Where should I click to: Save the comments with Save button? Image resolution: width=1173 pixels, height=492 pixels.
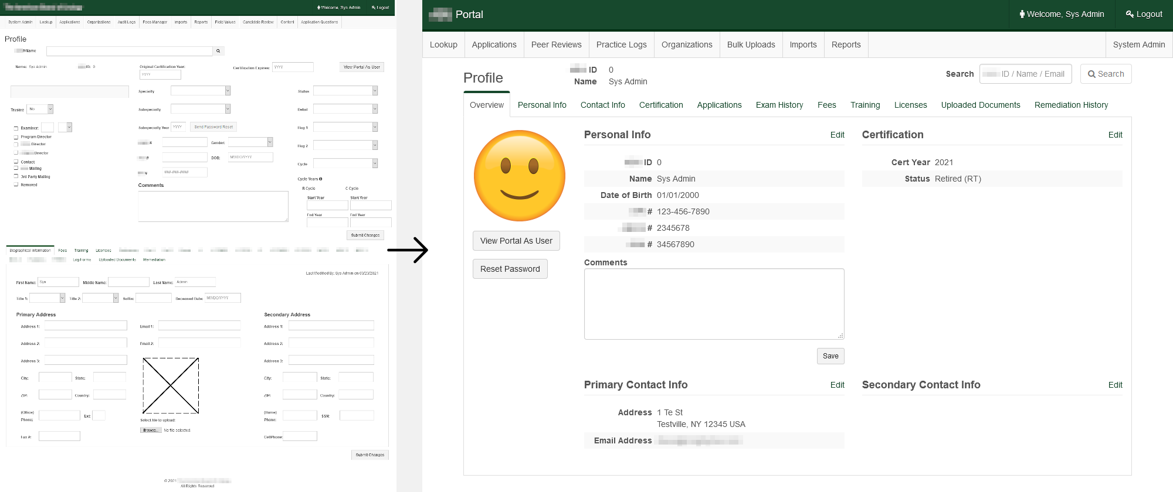pyautogui.click(x=830, y=356)
